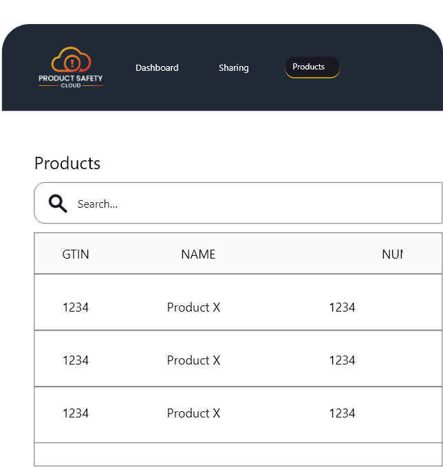
Task: Click the Product Safety Cloud logo
Action: tap(70, 67)
